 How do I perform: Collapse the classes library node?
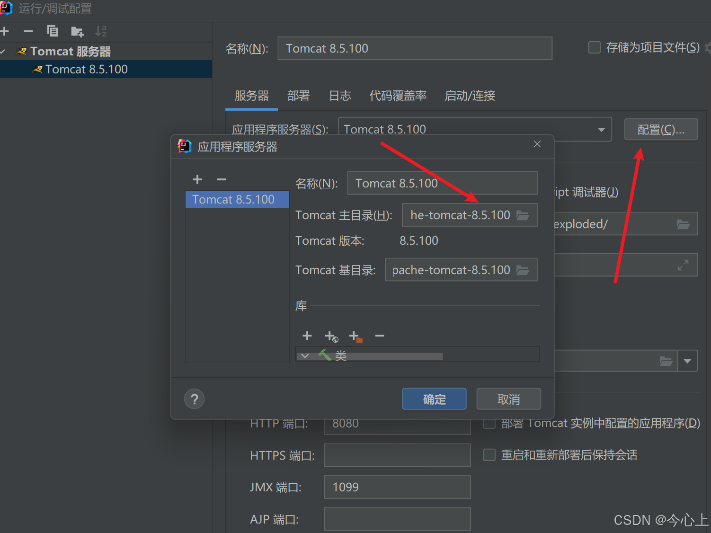[x=305, y=355]
